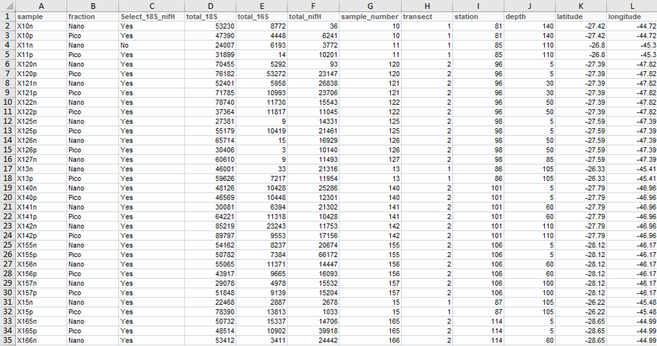
Task: Select column H header
Action: pos(426,5)
